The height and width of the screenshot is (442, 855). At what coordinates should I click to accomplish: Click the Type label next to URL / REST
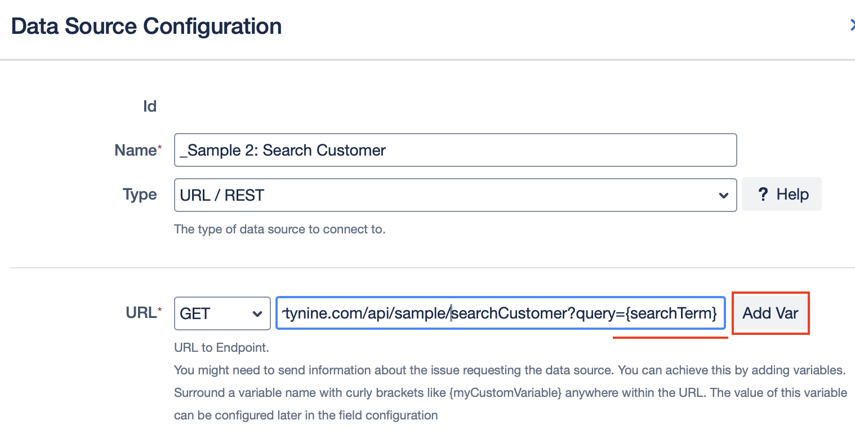coord(139,195)
